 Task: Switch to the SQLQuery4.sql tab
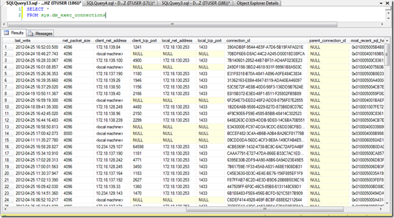[x=120, y=3]
